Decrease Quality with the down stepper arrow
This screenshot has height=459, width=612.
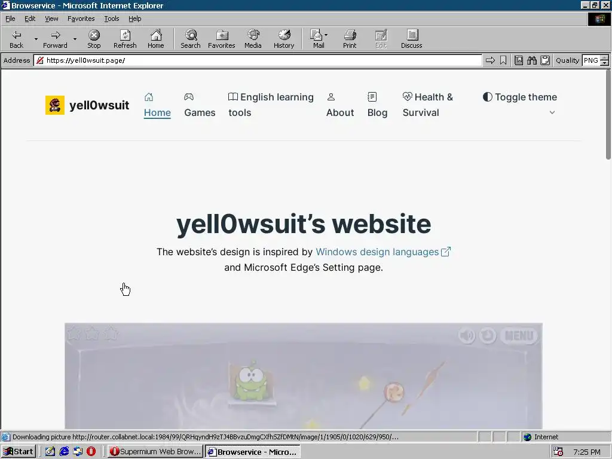click(x=605, y=63)
